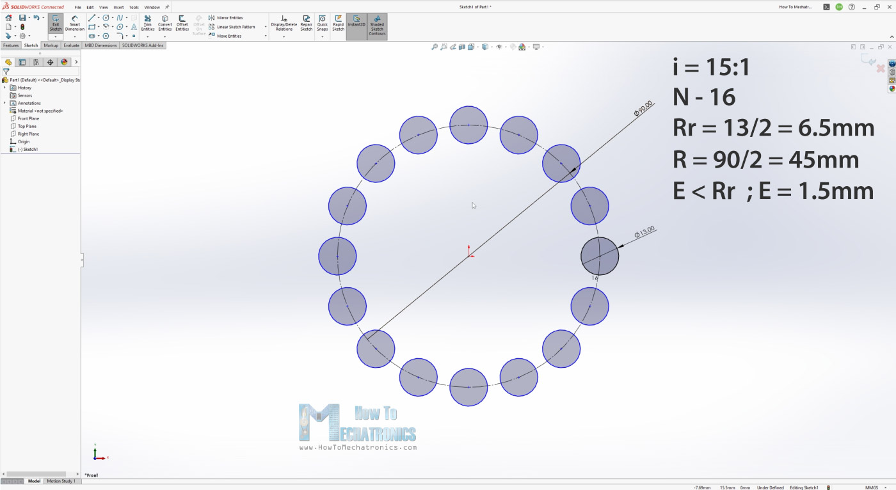
Task: Choose the Offset Entities tool
Action: click(182, 23)
